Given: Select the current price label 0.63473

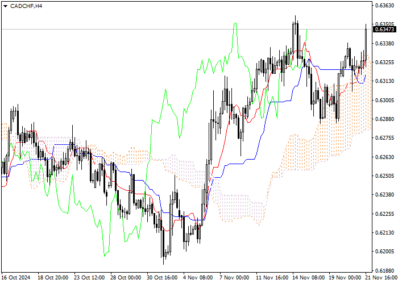Looking at the screenshot, I should click(384, 30).
